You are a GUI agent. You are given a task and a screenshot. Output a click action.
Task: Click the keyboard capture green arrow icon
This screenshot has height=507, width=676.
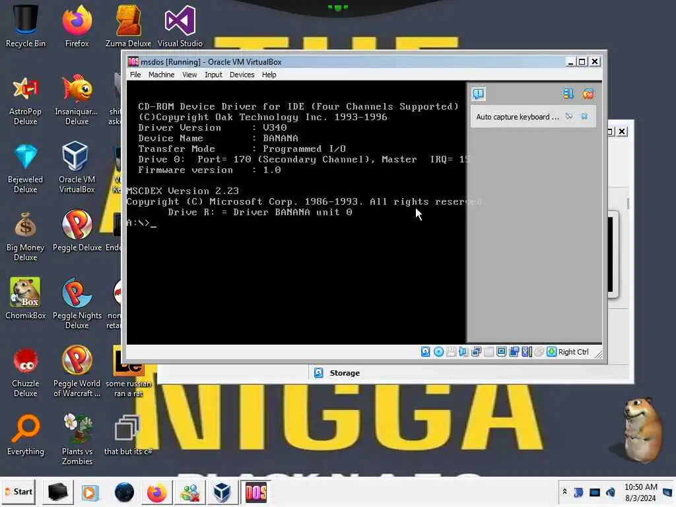click(x=551, y=352)
